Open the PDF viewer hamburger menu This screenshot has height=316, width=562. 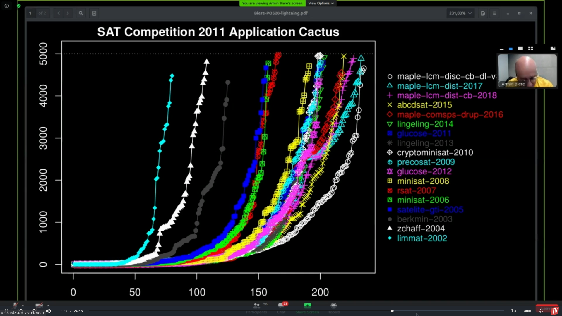pyautogui.click(x=494, y=13)
